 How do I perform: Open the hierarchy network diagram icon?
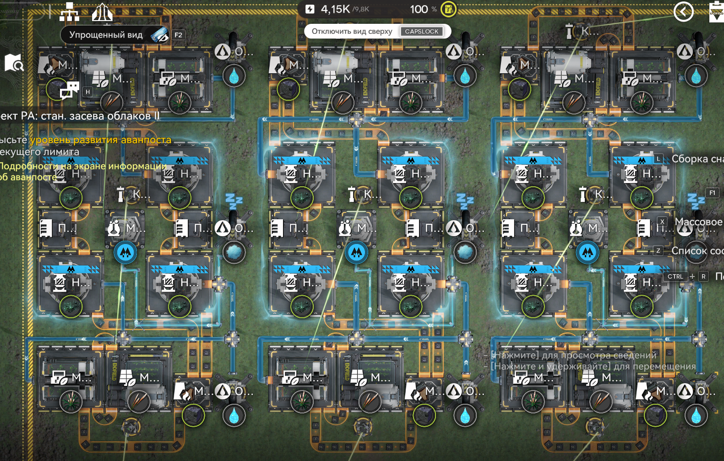coord(69,12)
